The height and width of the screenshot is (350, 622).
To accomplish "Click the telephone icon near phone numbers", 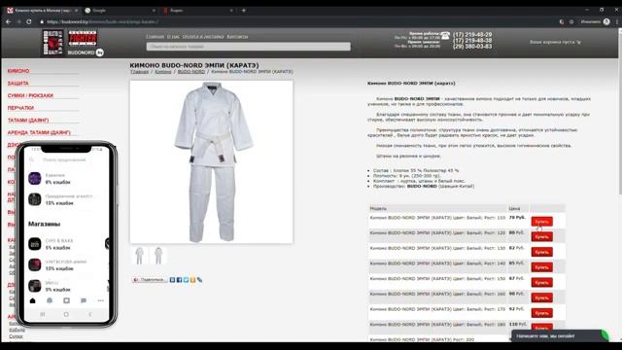I will coord(445,36).
